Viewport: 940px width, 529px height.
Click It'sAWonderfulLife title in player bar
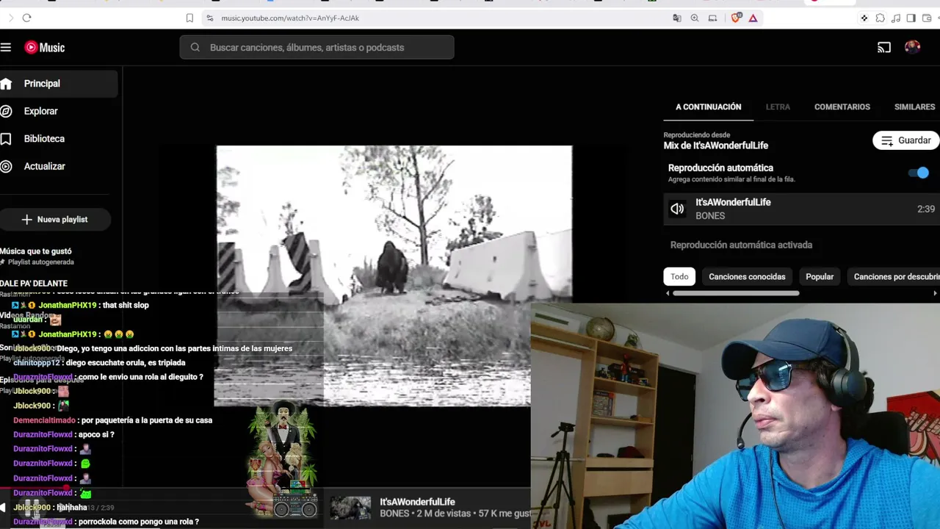tap(417, 502)
